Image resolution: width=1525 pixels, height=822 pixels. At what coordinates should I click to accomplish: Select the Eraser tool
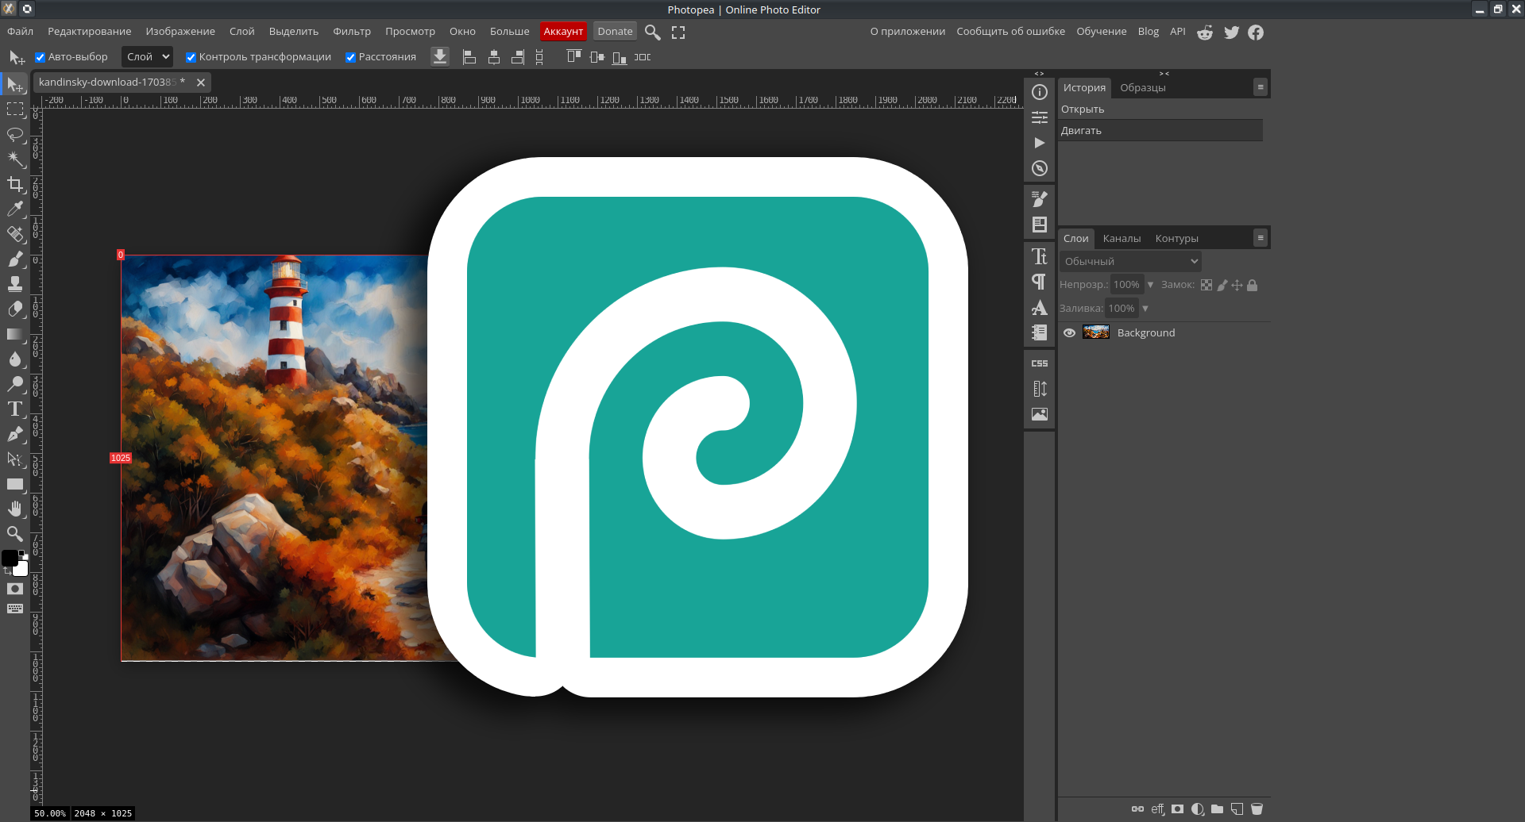[x=15, y=309]
